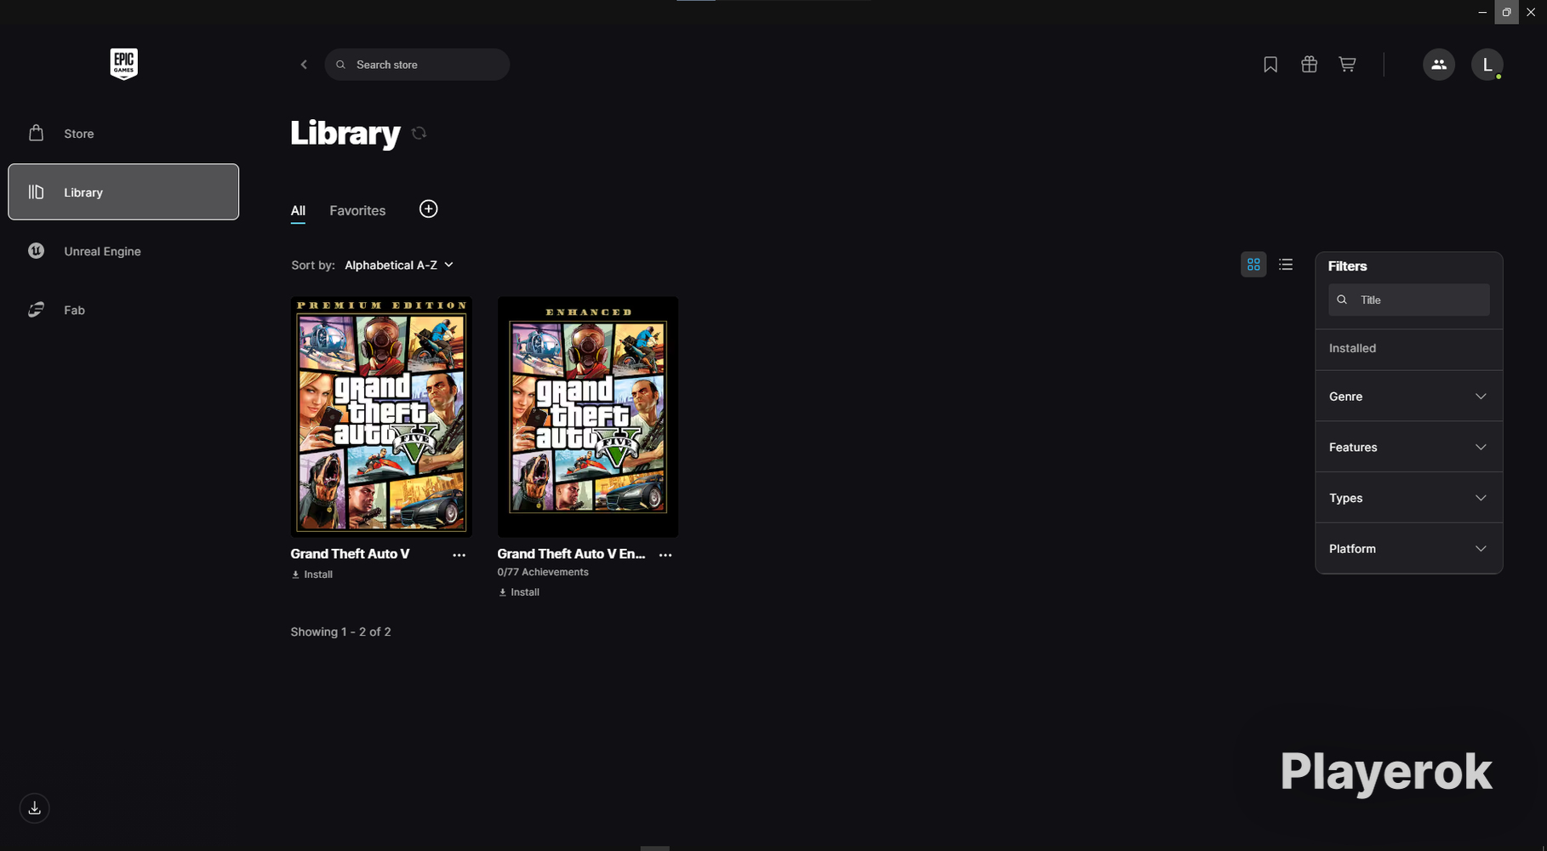Restore down the launcher window
This screenshot has width=1547, height=851.
click(x=1506, y=12)
